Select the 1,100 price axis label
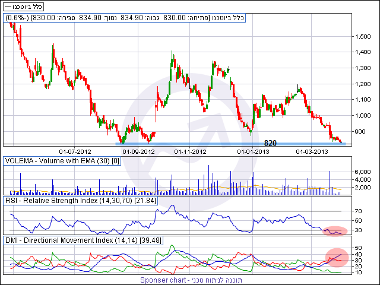The width and height of the screenshot is (380, 285). (x=363, y=100)
